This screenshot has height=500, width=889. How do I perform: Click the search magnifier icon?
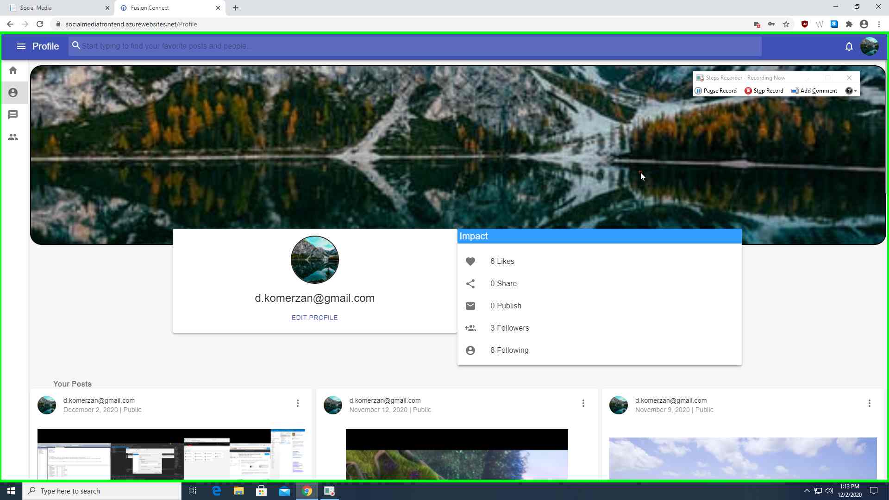(x=76, y=45)
